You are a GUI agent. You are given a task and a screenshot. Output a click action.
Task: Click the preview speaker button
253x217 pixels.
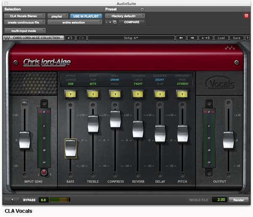(x=12, y=200)
